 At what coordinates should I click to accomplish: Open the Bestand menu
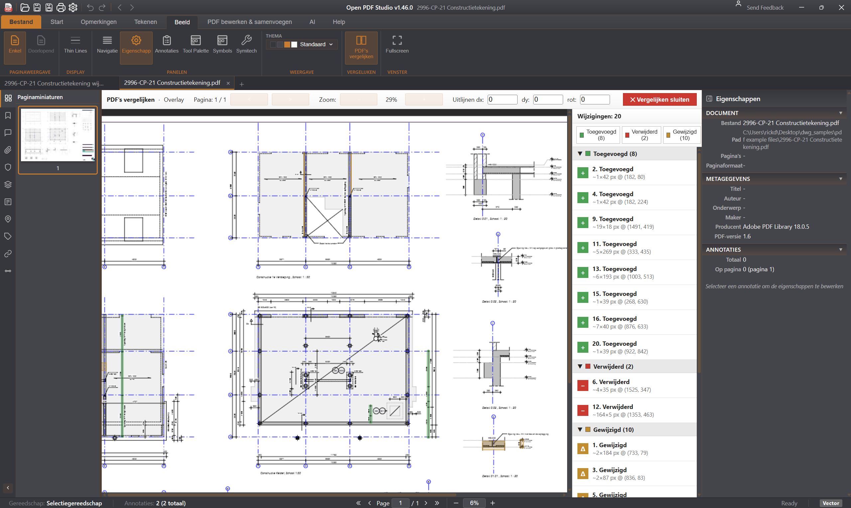point(21,22)
